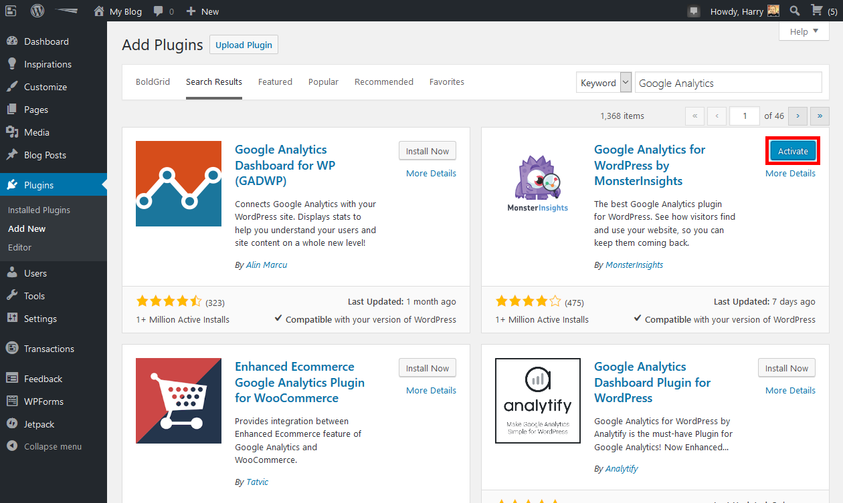Open More Details for GADWP plugin

pyautogui.click(x=431, y=173)
